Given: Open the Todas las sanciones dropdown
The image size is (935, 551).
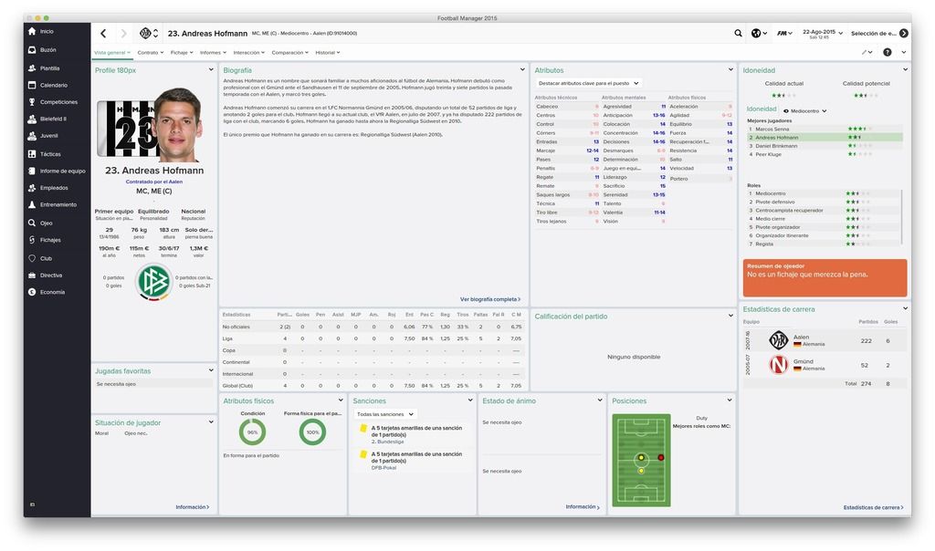Looking at the screenshot, I should point(385,414).
